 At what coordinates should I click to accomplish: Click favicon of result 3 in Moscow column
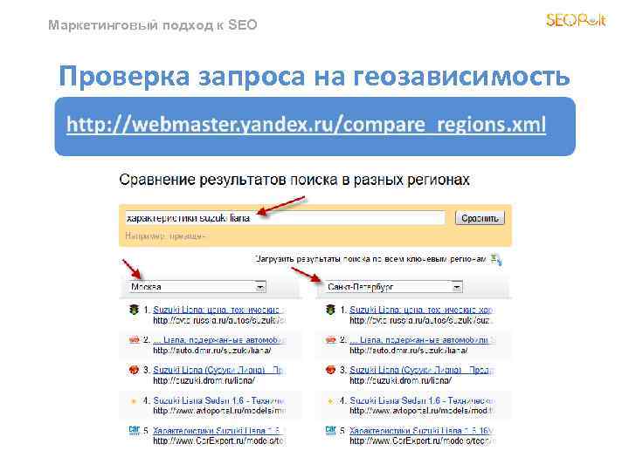point(134,370)
